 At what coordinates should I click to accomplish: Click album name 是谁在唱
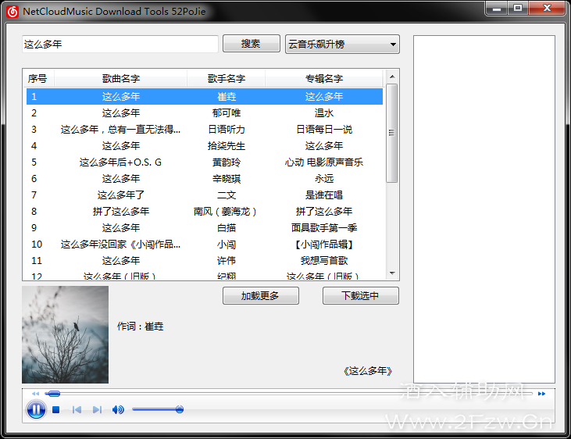pyautogui.click(x=324, y=195)
